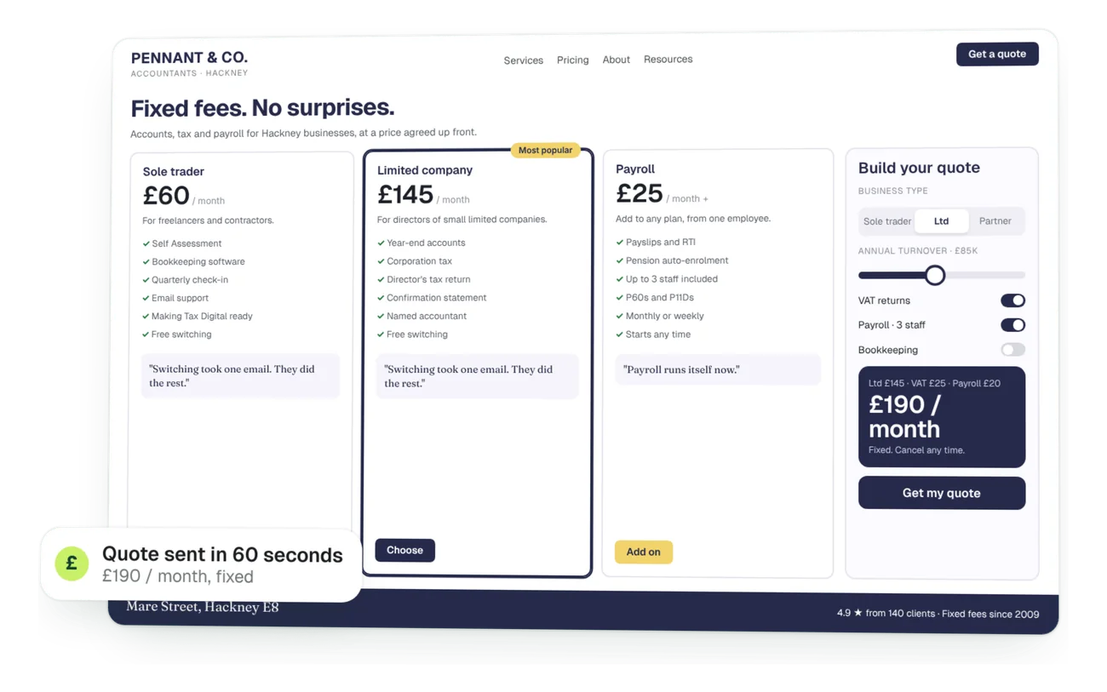Open the Pricing nav item
This screenshot has height=692, width=1107.
572,60
